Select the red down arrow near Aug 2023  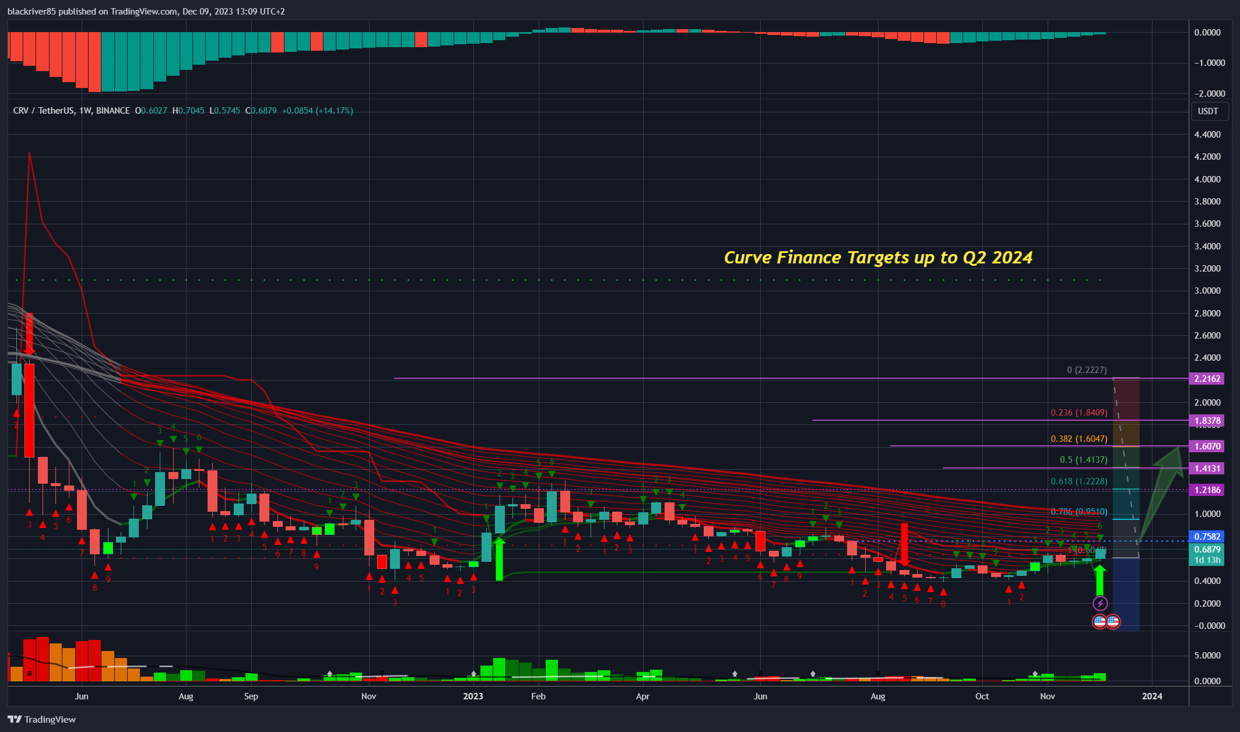tap(904, 544)
